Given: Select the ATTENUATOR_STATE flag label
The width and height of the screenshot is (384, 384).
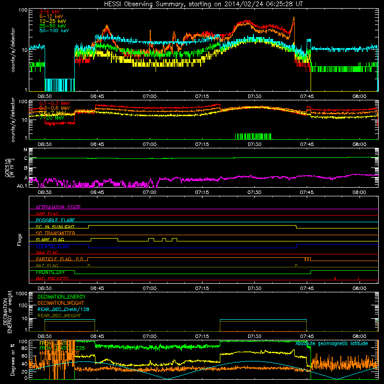Looking at the screenshot, I should tap(58, 207).
